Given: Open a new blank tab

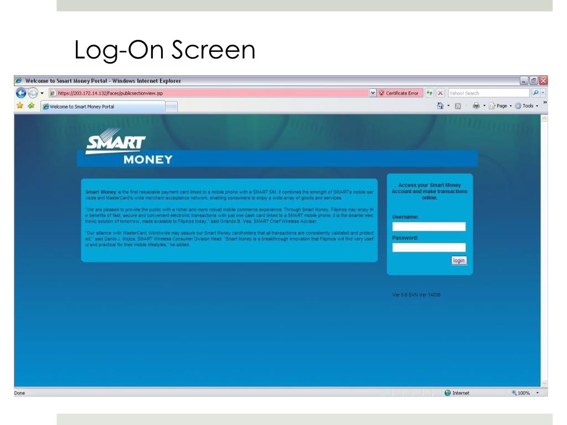Looking at the screenshot, I should [x=172, y=107].
